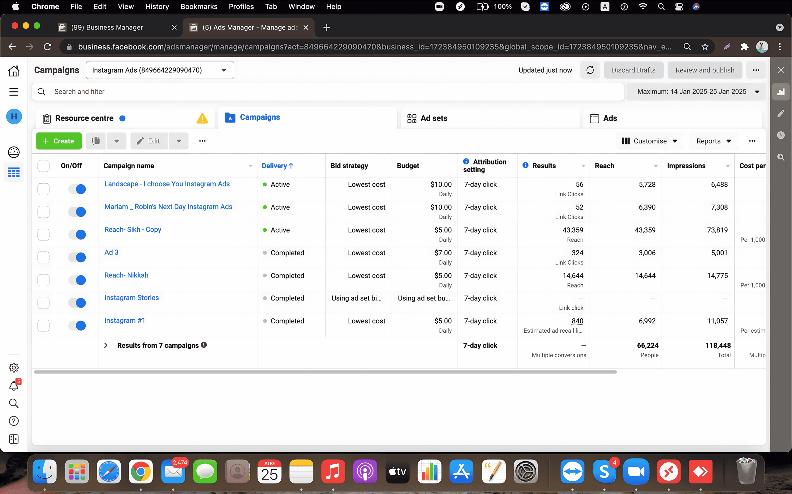Viewport: 792px width, 494px height.
Task: Click the refresh data icon near Updated just now
Action: pyautogui.click(x=590, y=70)
